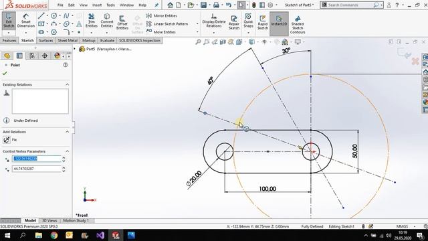The height and width of the screenshot is (241, 428).
Task: Select the Ellipse sketch tool
Action: tap(66, 24)
